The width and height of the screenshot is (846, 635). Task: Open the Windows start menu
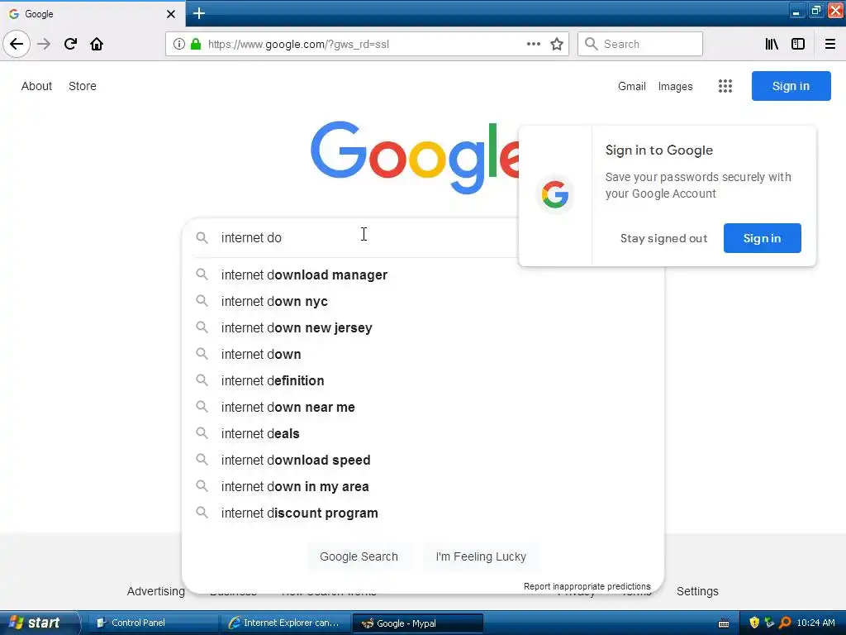pyautogui.click(x=40, y=623)
